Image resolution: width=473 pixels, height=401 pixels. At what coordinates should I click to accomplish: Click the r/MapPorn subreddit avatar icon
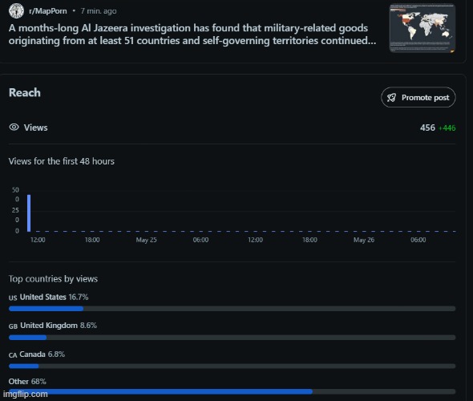tap(16, 10)
